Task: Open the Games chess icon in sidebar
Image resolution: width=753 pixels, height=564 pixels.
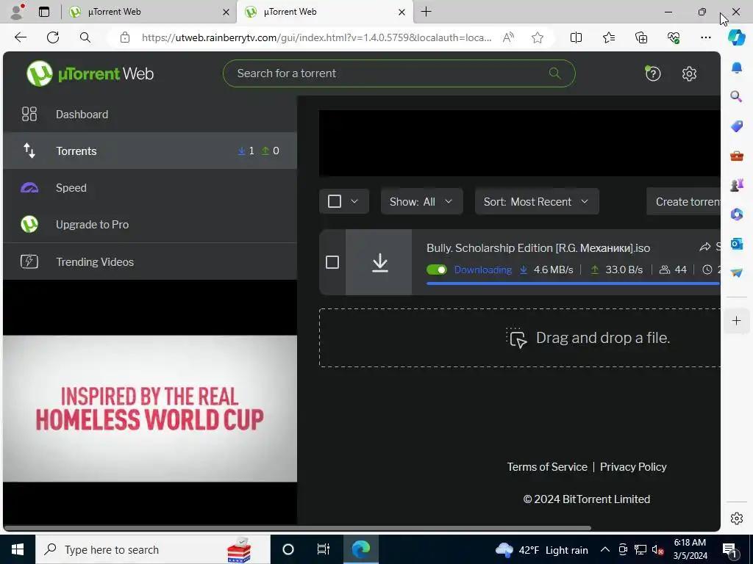Action: tap(736, 185)
